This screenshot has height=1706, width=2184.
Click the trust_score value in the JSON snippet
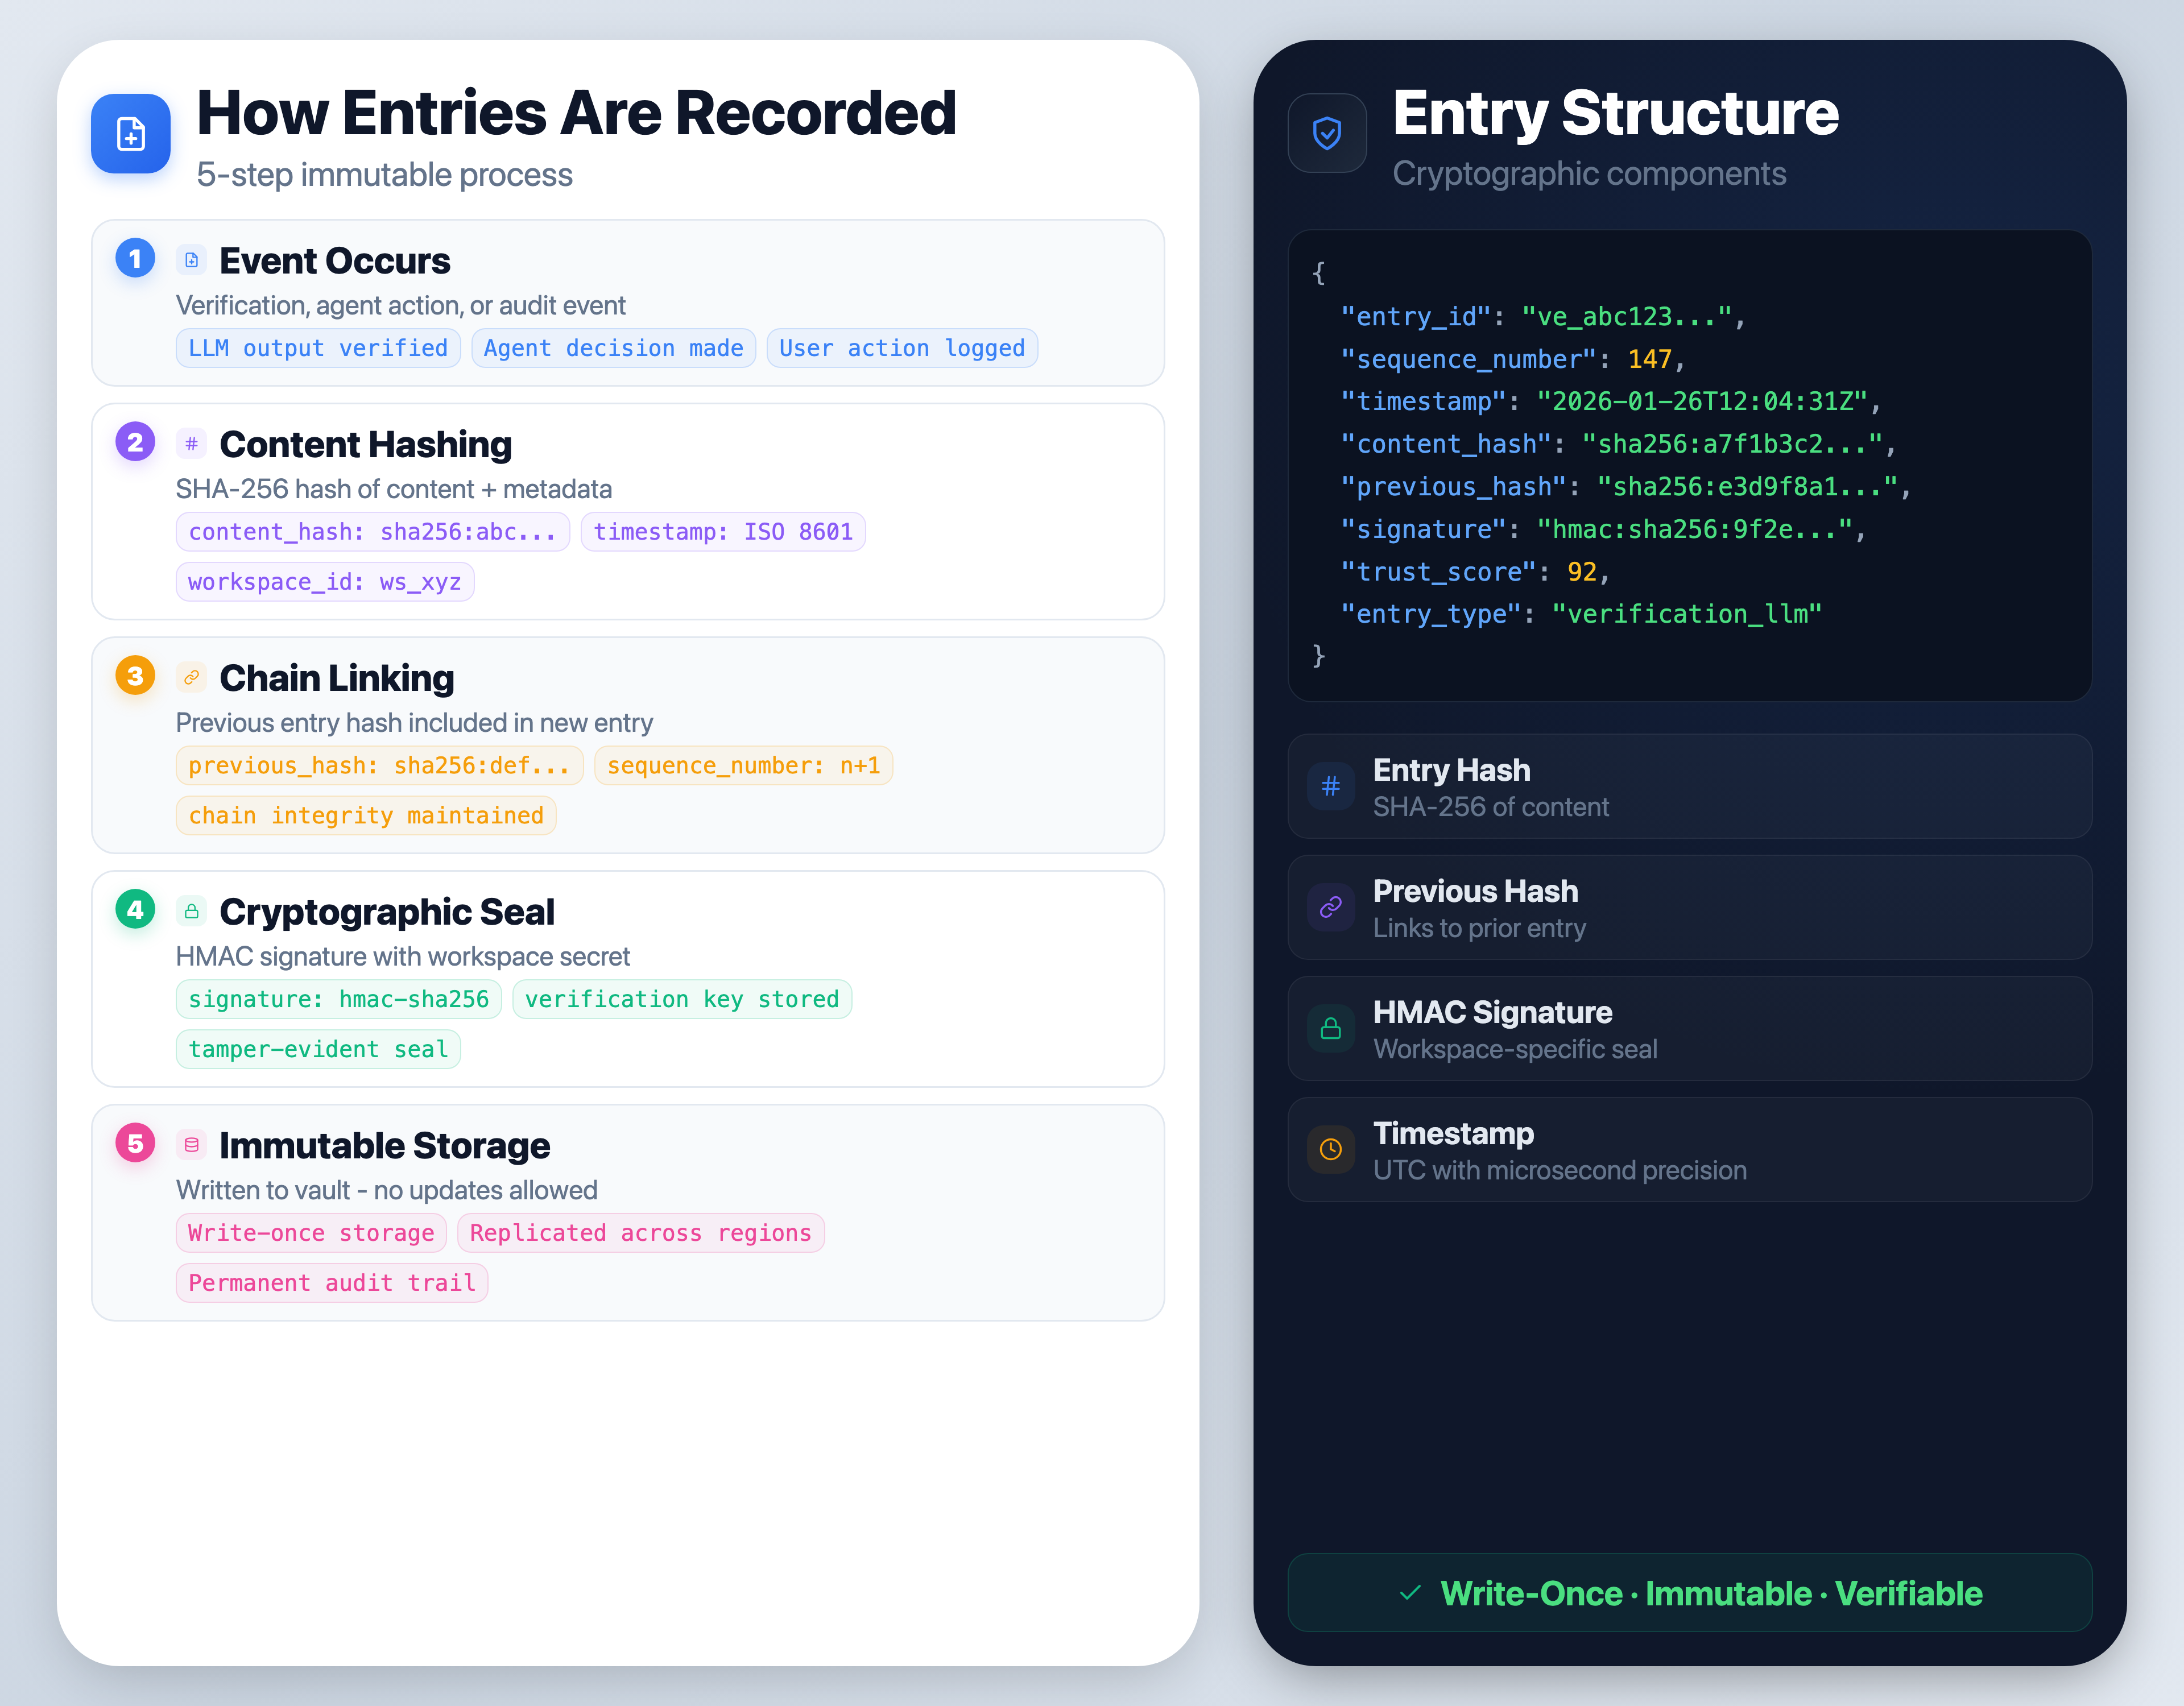1583,571
